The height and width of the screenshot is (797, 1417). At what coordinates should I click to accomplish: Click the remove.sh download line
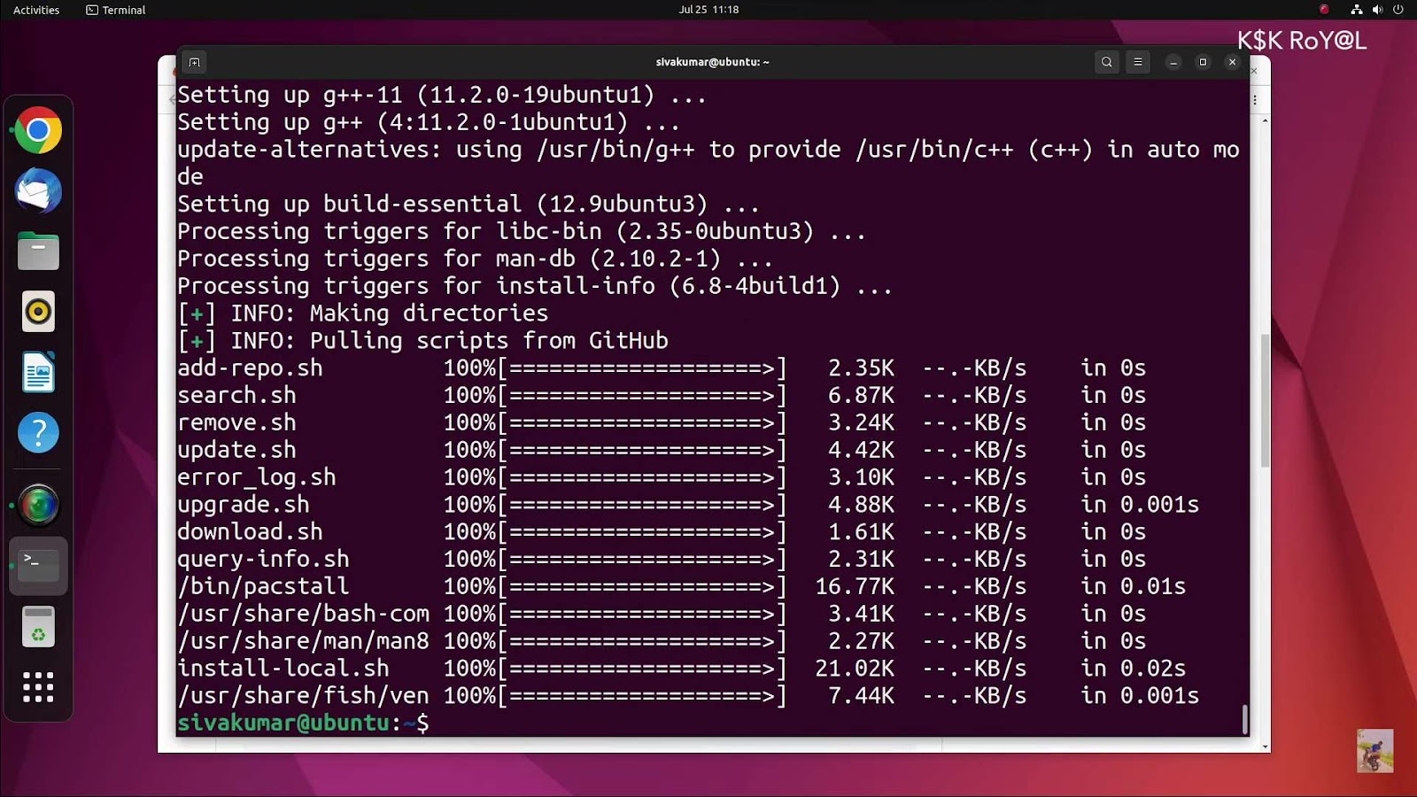662,422
